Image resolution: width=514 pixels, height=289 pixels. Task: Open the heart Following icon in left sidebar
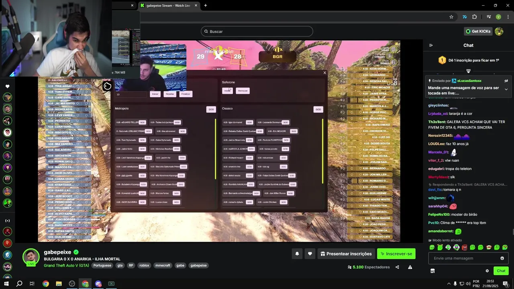pos(7,86)
